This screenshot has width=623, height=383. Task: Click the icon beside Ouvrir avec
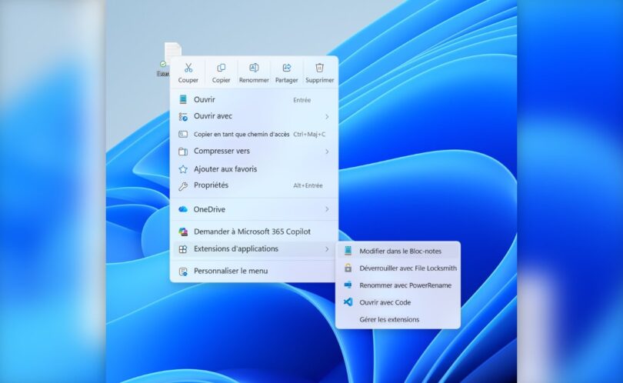click(183, 116)
